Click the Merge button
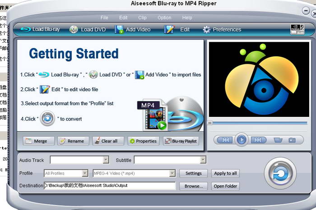This screenshot has width=316, height=210. click(38, 141)
